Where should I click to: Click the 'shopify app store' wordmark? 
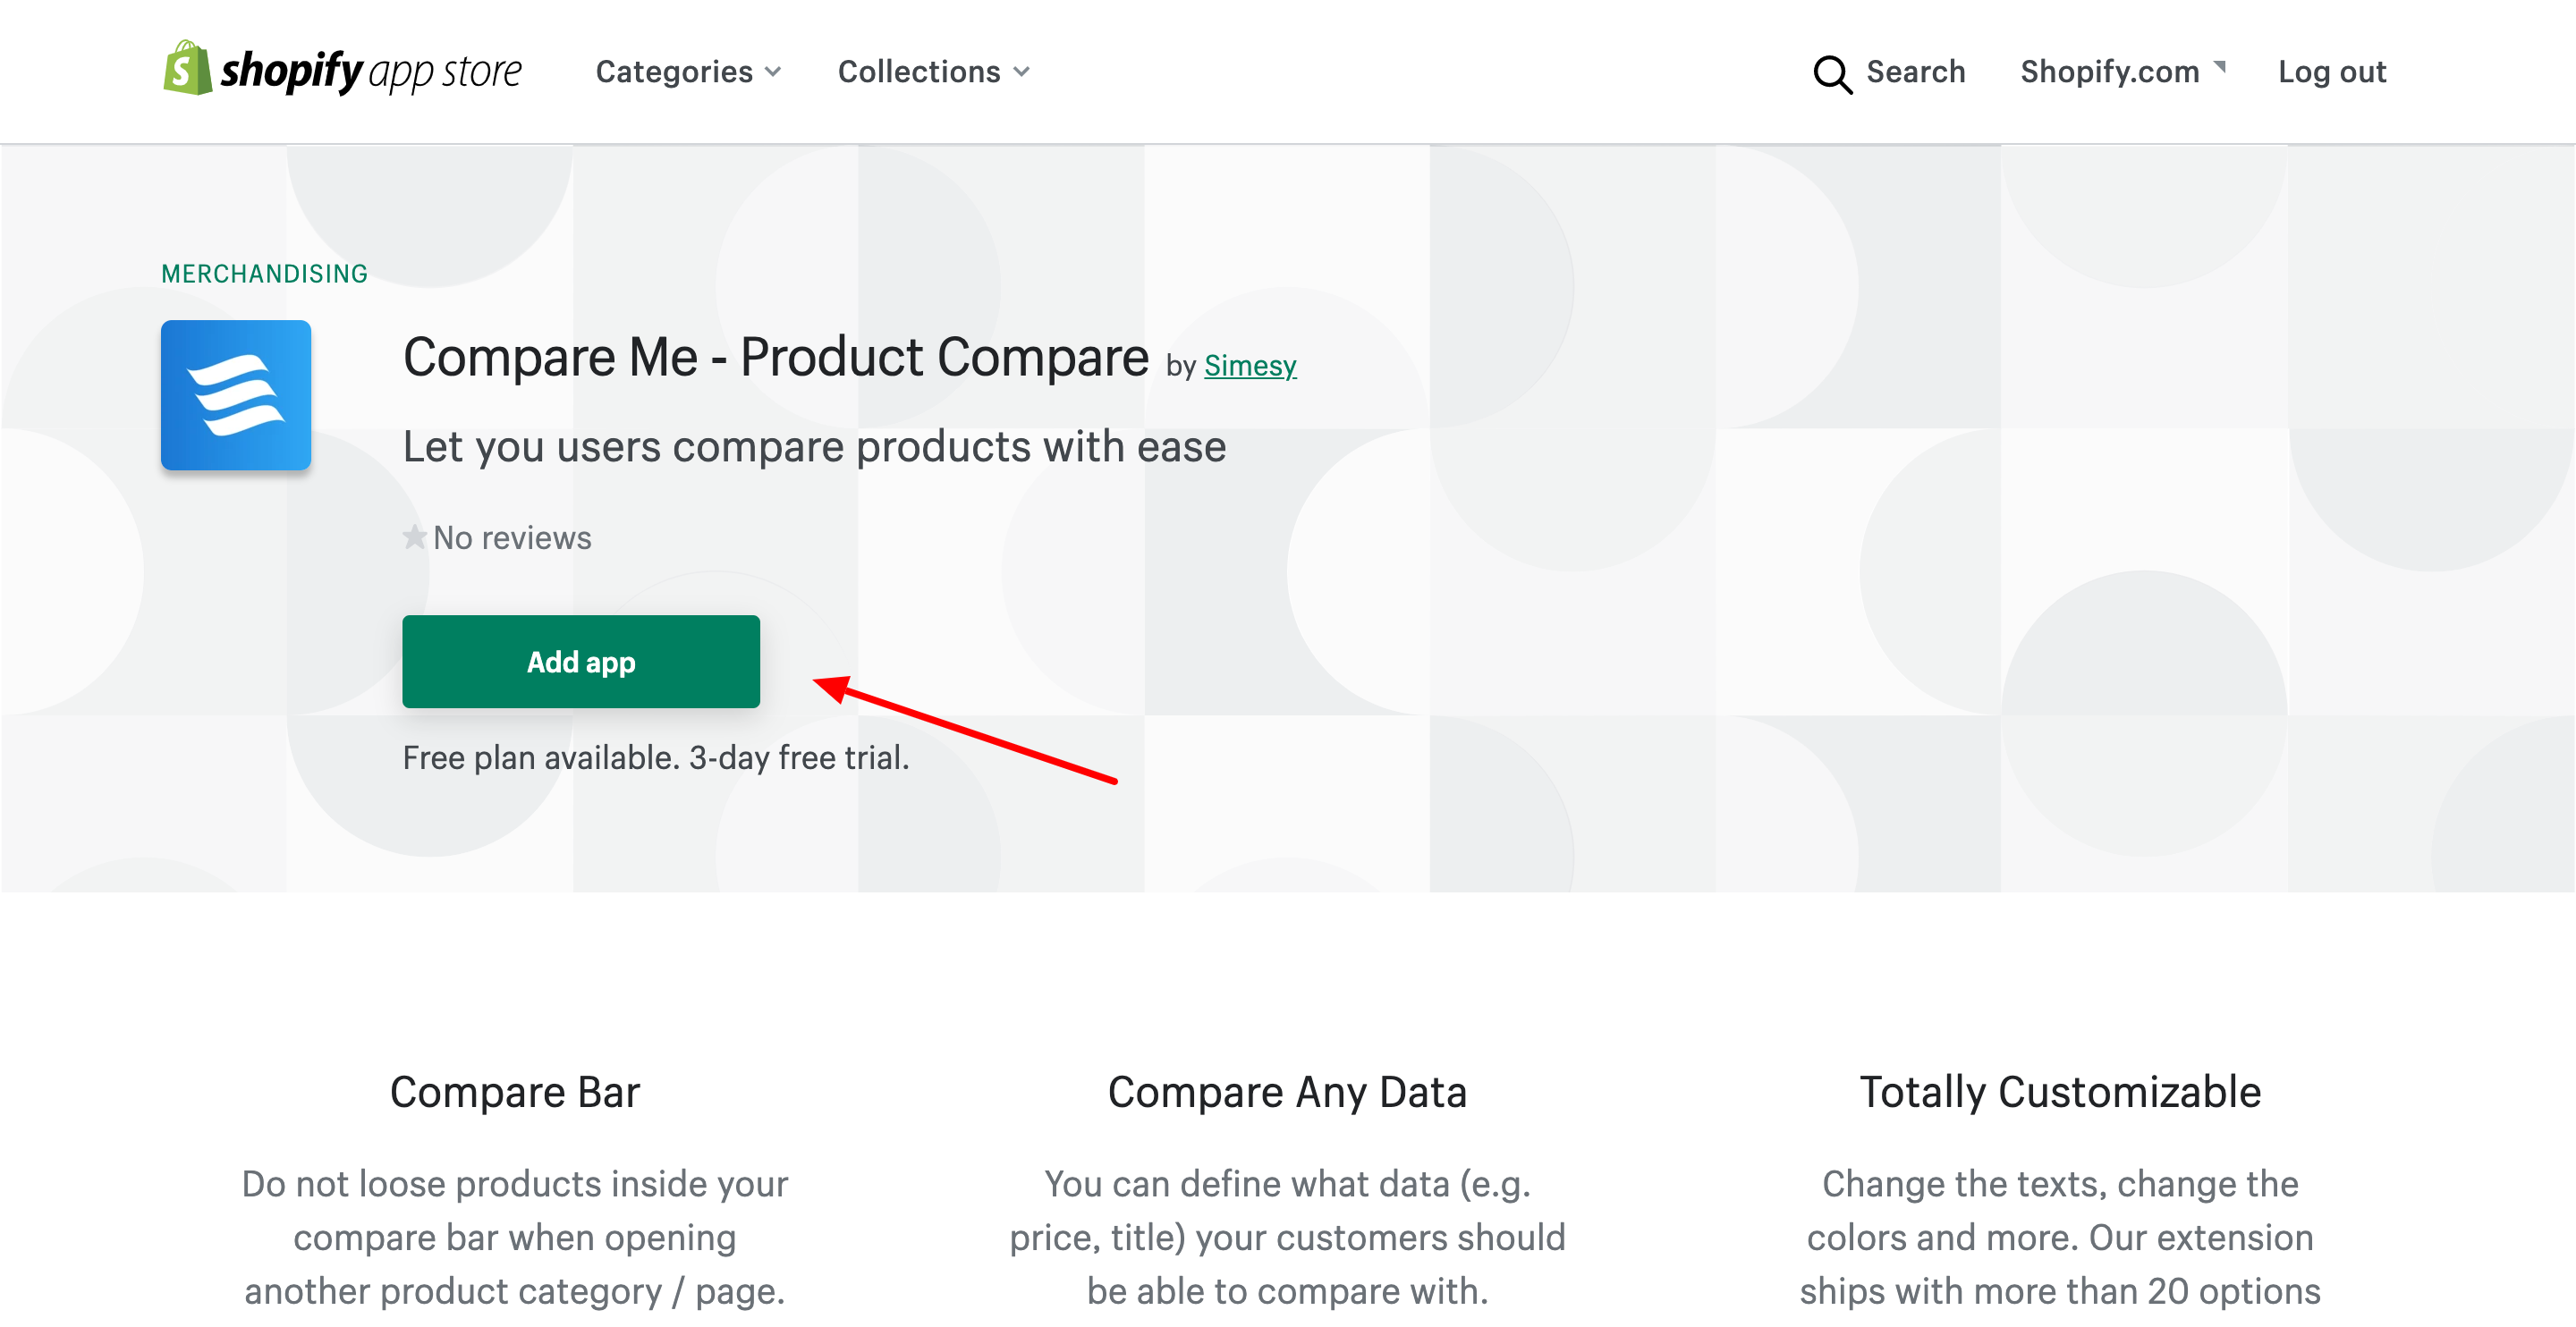point(371,71)
